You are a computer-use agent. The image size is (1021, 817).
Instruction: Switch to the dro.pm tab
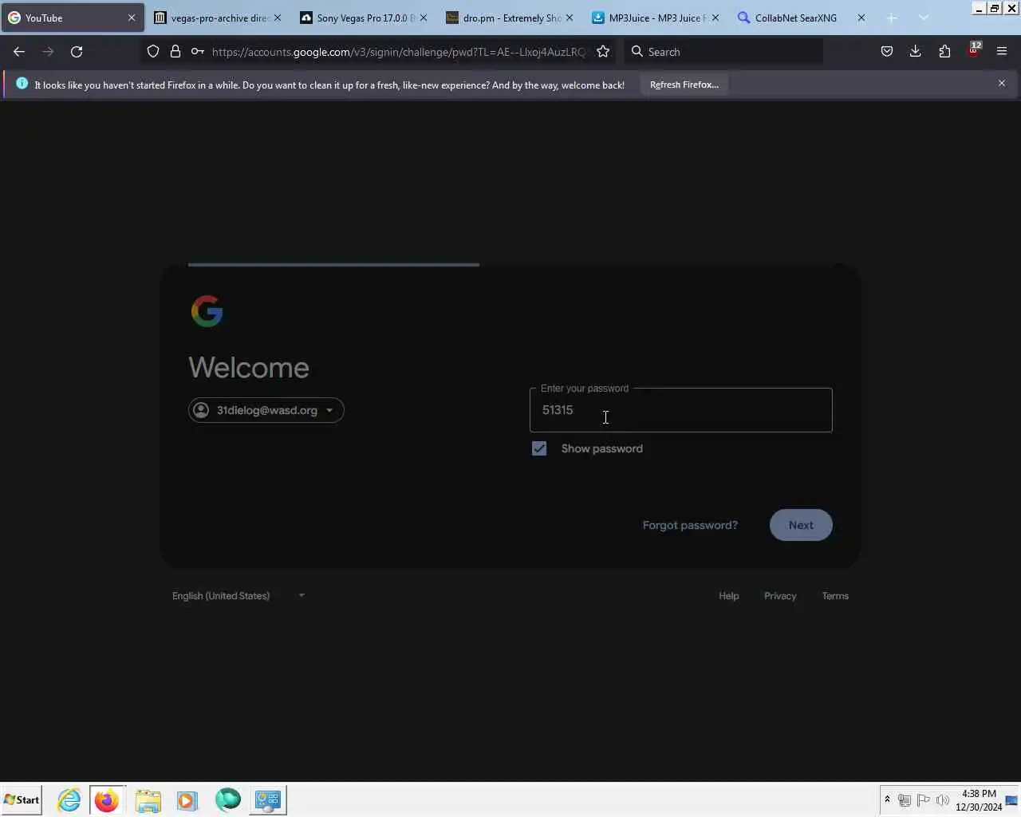510,18
